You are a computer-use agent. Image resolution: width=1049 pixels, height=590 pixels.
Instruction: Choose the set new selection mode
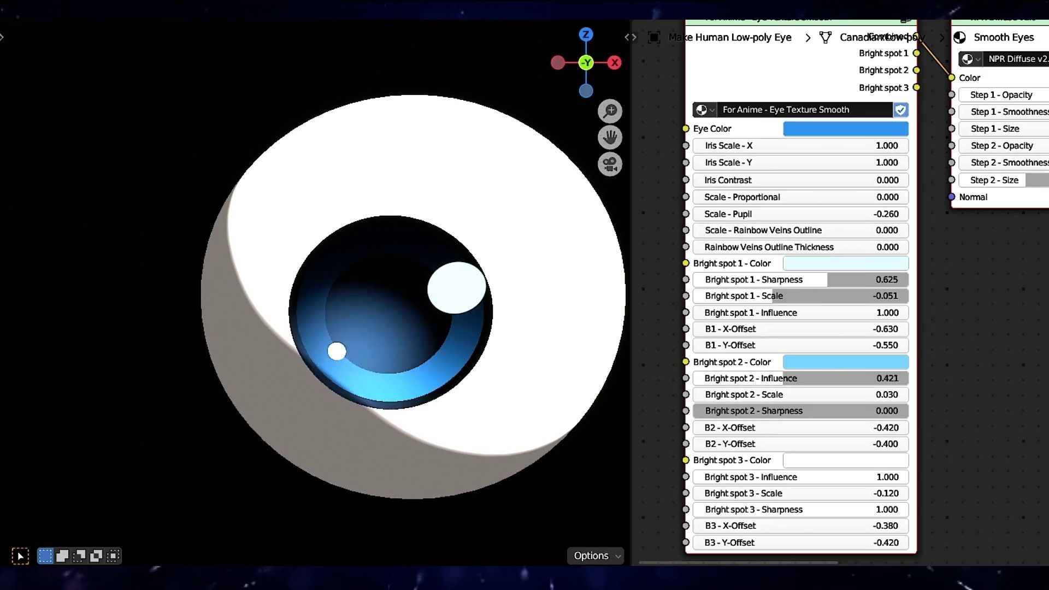pos(45,556)
